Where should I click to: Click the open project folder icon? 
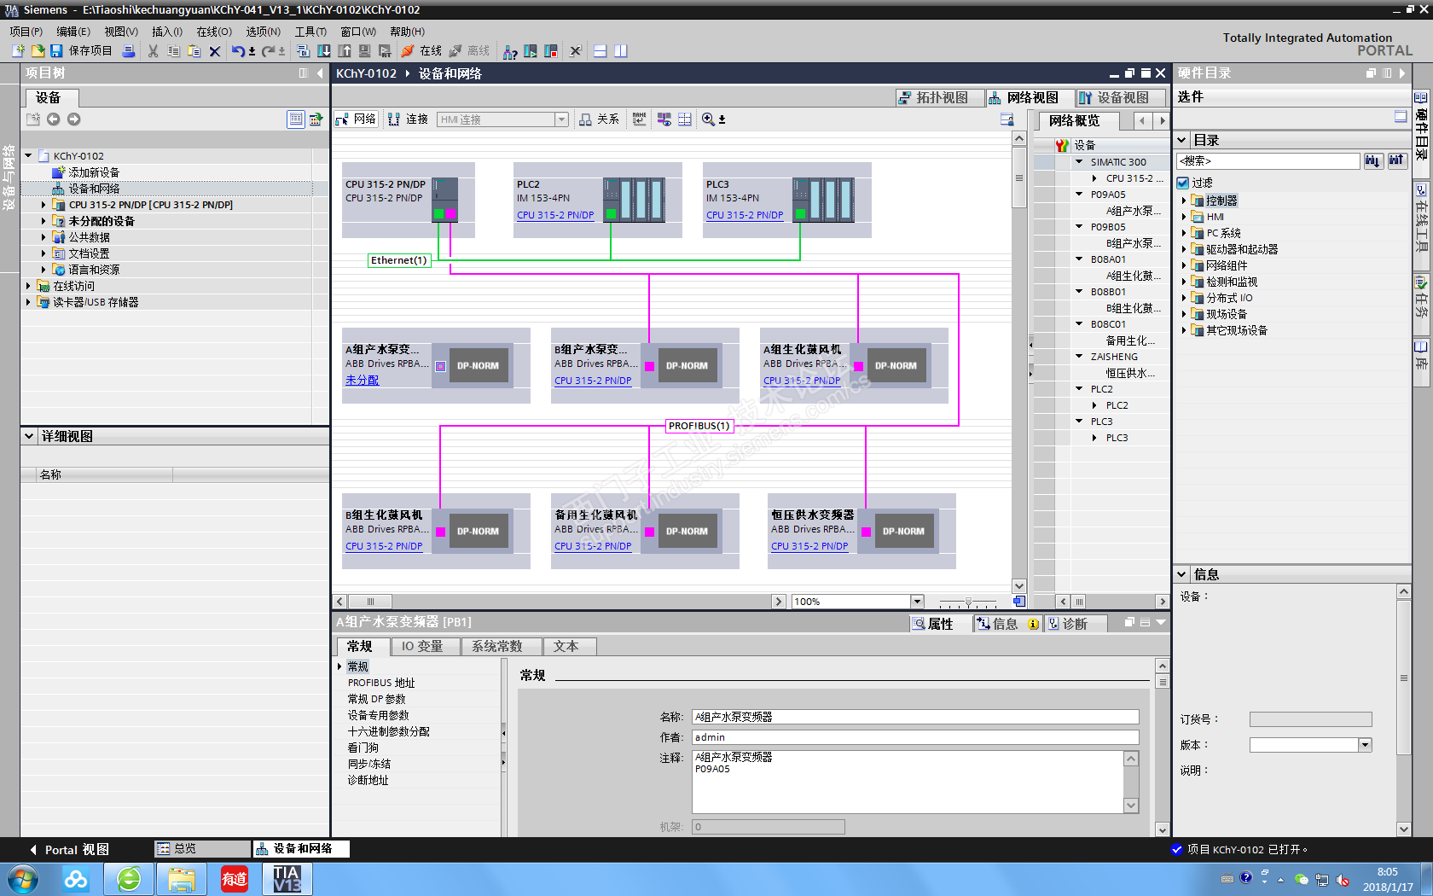tap(38, 51)
